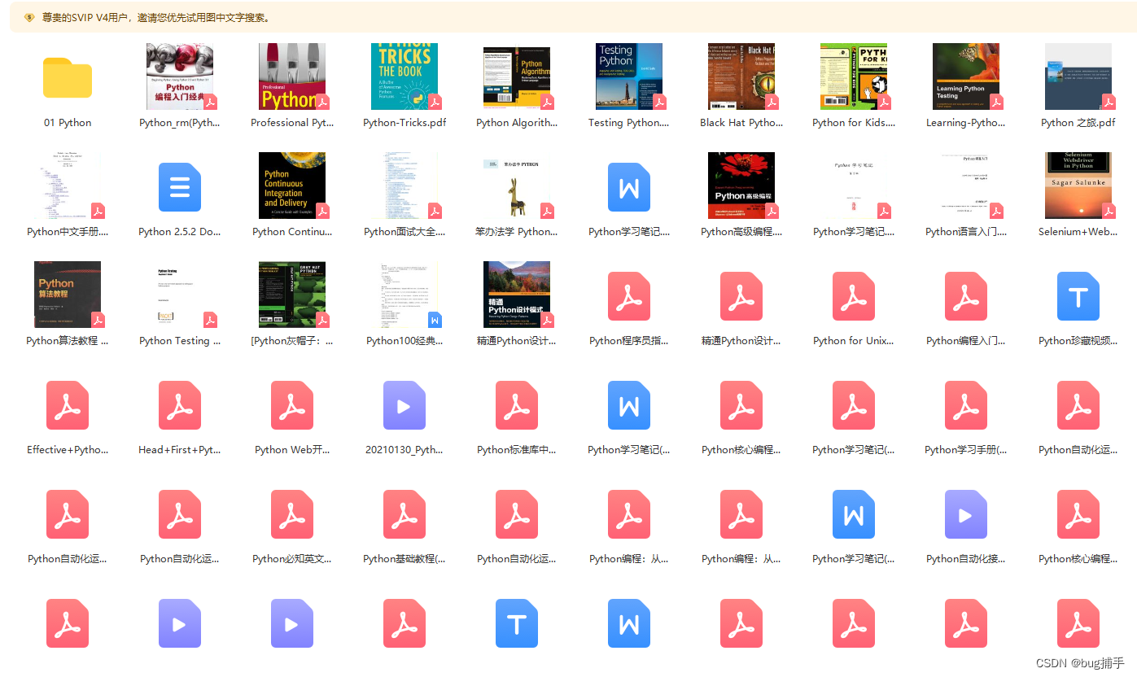Click the Python100经典... file name label
The width and height of the screenshot is (1137, 677).
tap(405, 341)
